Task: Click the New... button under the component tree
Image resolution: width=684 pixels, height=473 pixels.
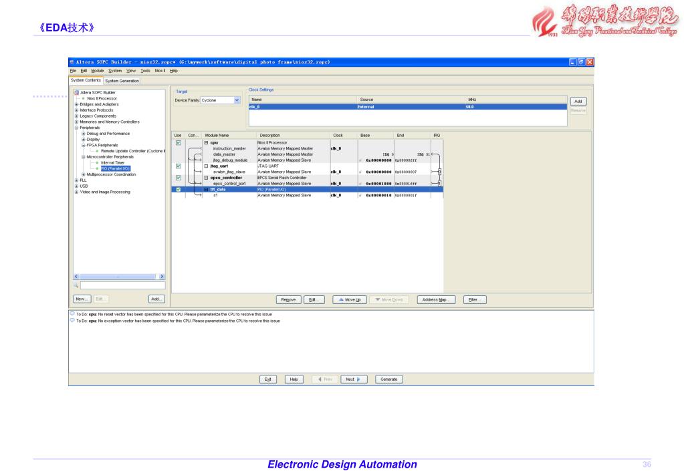Action: [x=82, y=299]
